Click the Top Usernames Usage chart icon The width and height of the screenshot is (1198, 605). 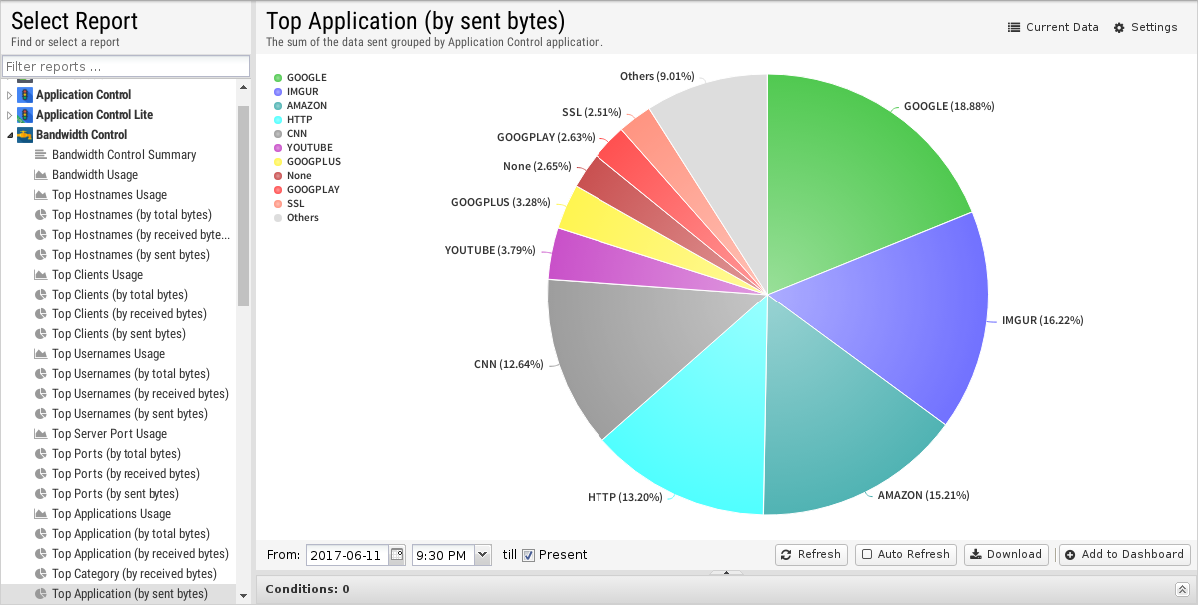(41, 354)
